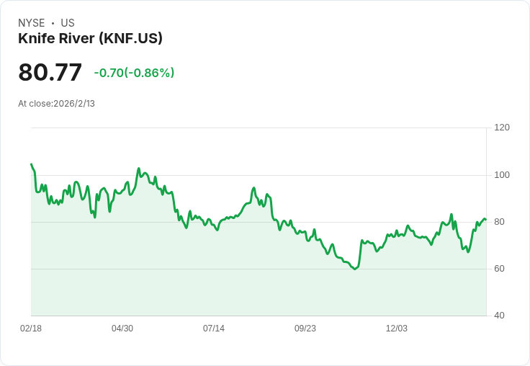Click the 120 price axis label
Image resolution: width=530 pixels, height=366 pixels.
tap(502, 128)
